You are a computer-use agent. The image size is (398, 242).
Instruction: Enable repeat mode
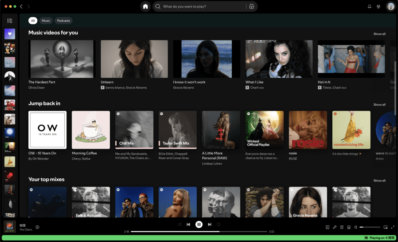[x=218, y=224]
